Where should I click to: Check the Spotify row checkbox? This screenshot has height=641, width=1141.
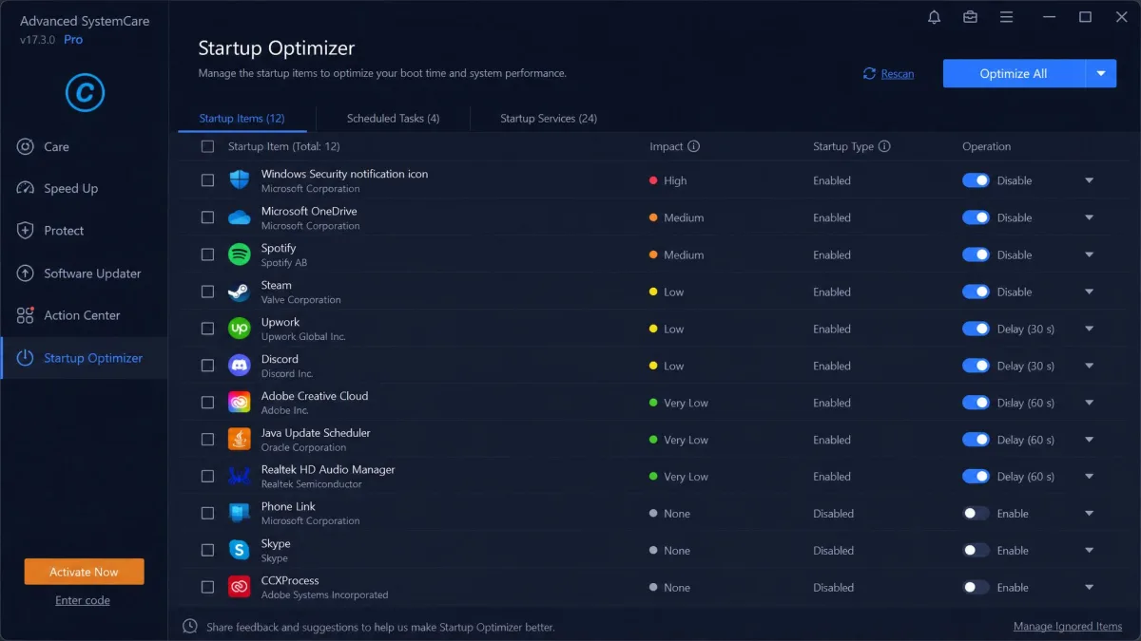pos(207,255)
